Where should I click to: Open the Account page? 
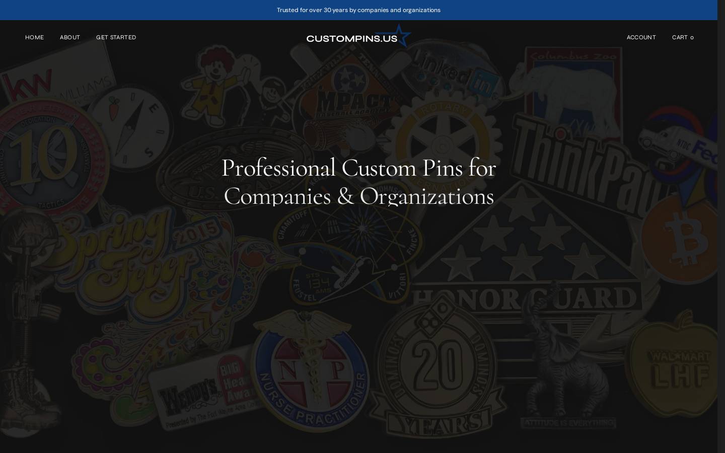pyautogui.click(x=641, y=37)
